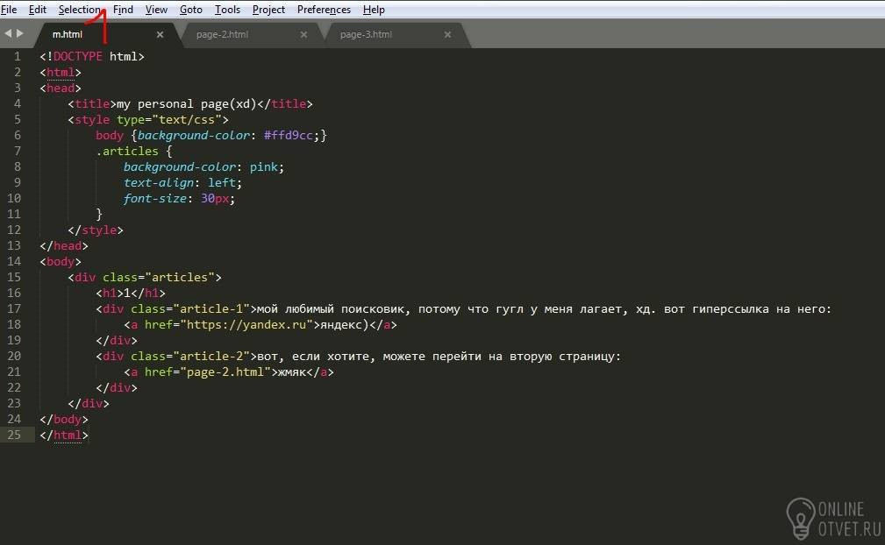Click the next tab right arrow
Screen dimensions: 885x545
click(x=20, y=33)
